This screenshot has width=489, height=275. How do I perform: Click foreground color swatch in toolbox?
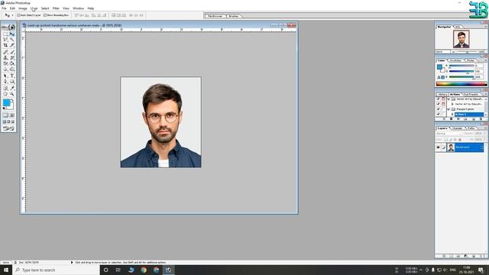[x=6, y=102]
